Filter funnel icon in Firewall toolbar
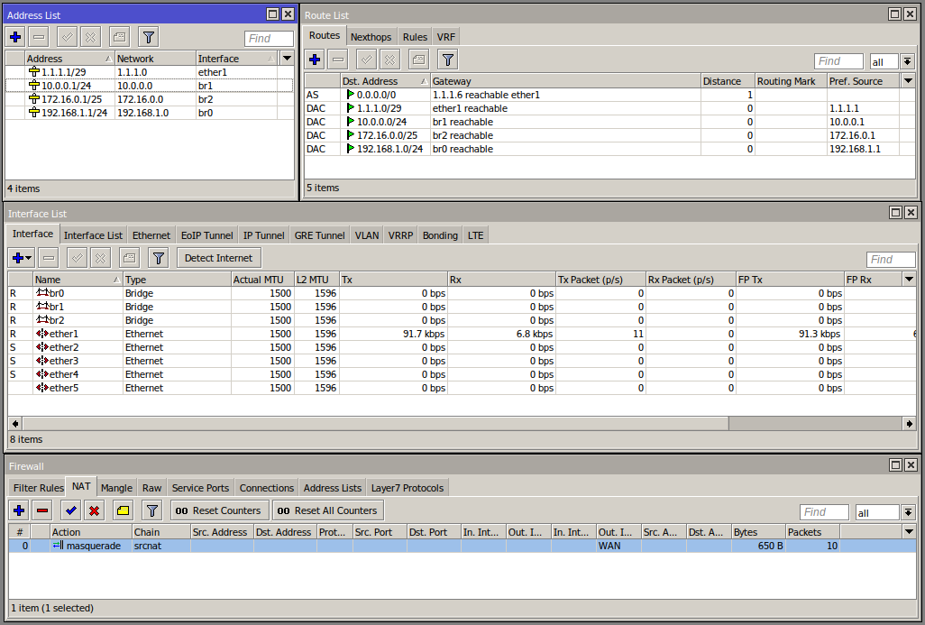The width and height of the screenshot is (925, 625). (x=151, y=510)
